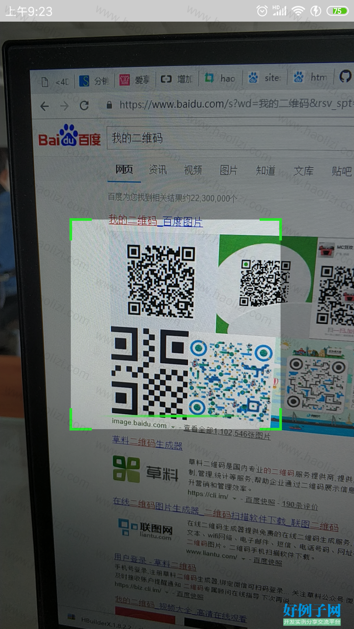Viewport: 354px width, 629px height.
Task: Select the 网页 search tab
Action: [x=124, y=170]
